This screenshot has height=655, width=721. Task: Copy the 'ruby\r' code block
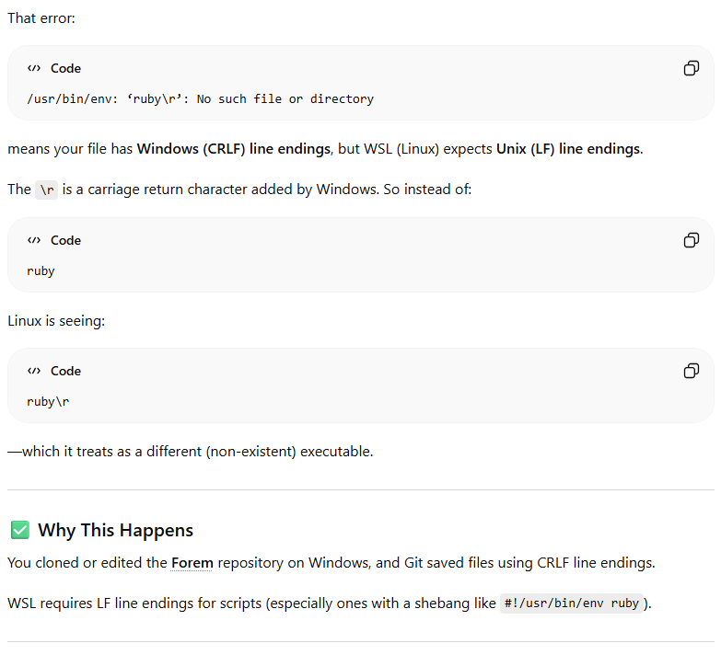[x=692, y=371]
